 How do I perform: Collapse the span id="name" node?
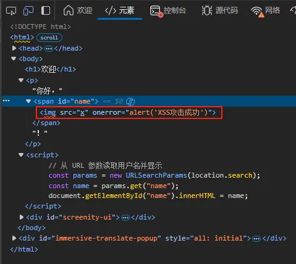[28, 101]
